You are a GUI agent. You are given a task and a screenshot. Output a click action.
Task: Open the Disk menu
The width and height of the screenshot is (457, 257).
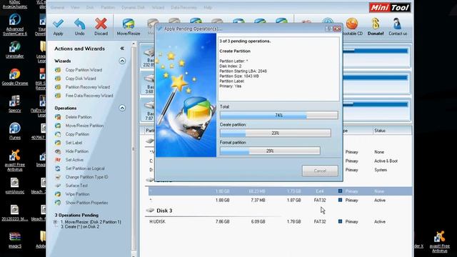90,8
